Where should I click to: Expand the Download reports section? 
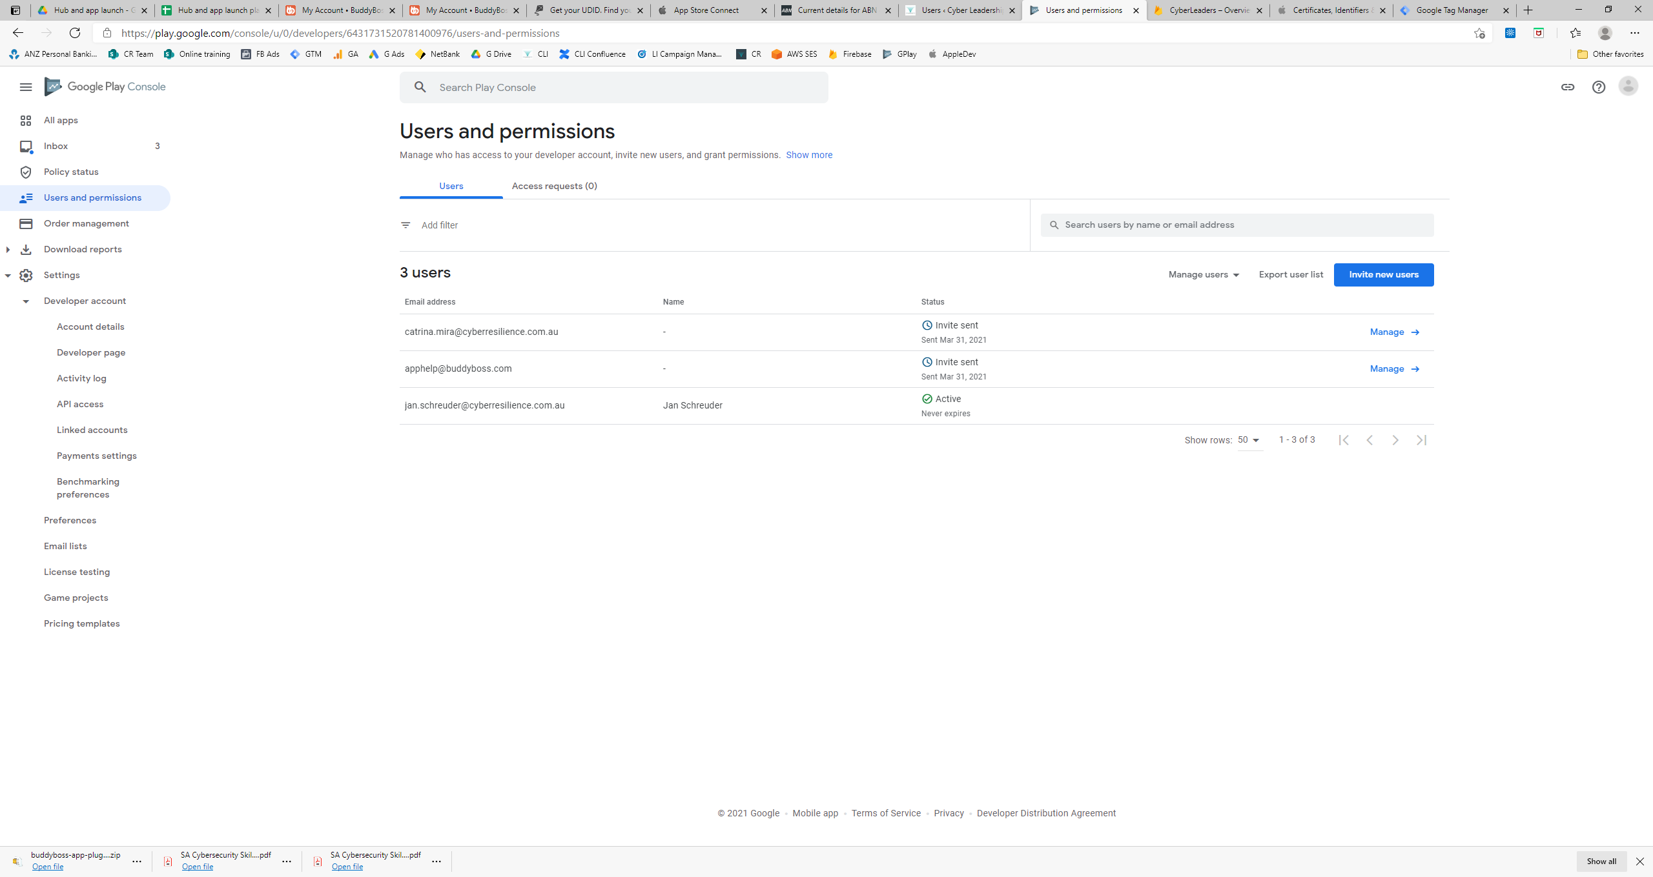[8, 249]
